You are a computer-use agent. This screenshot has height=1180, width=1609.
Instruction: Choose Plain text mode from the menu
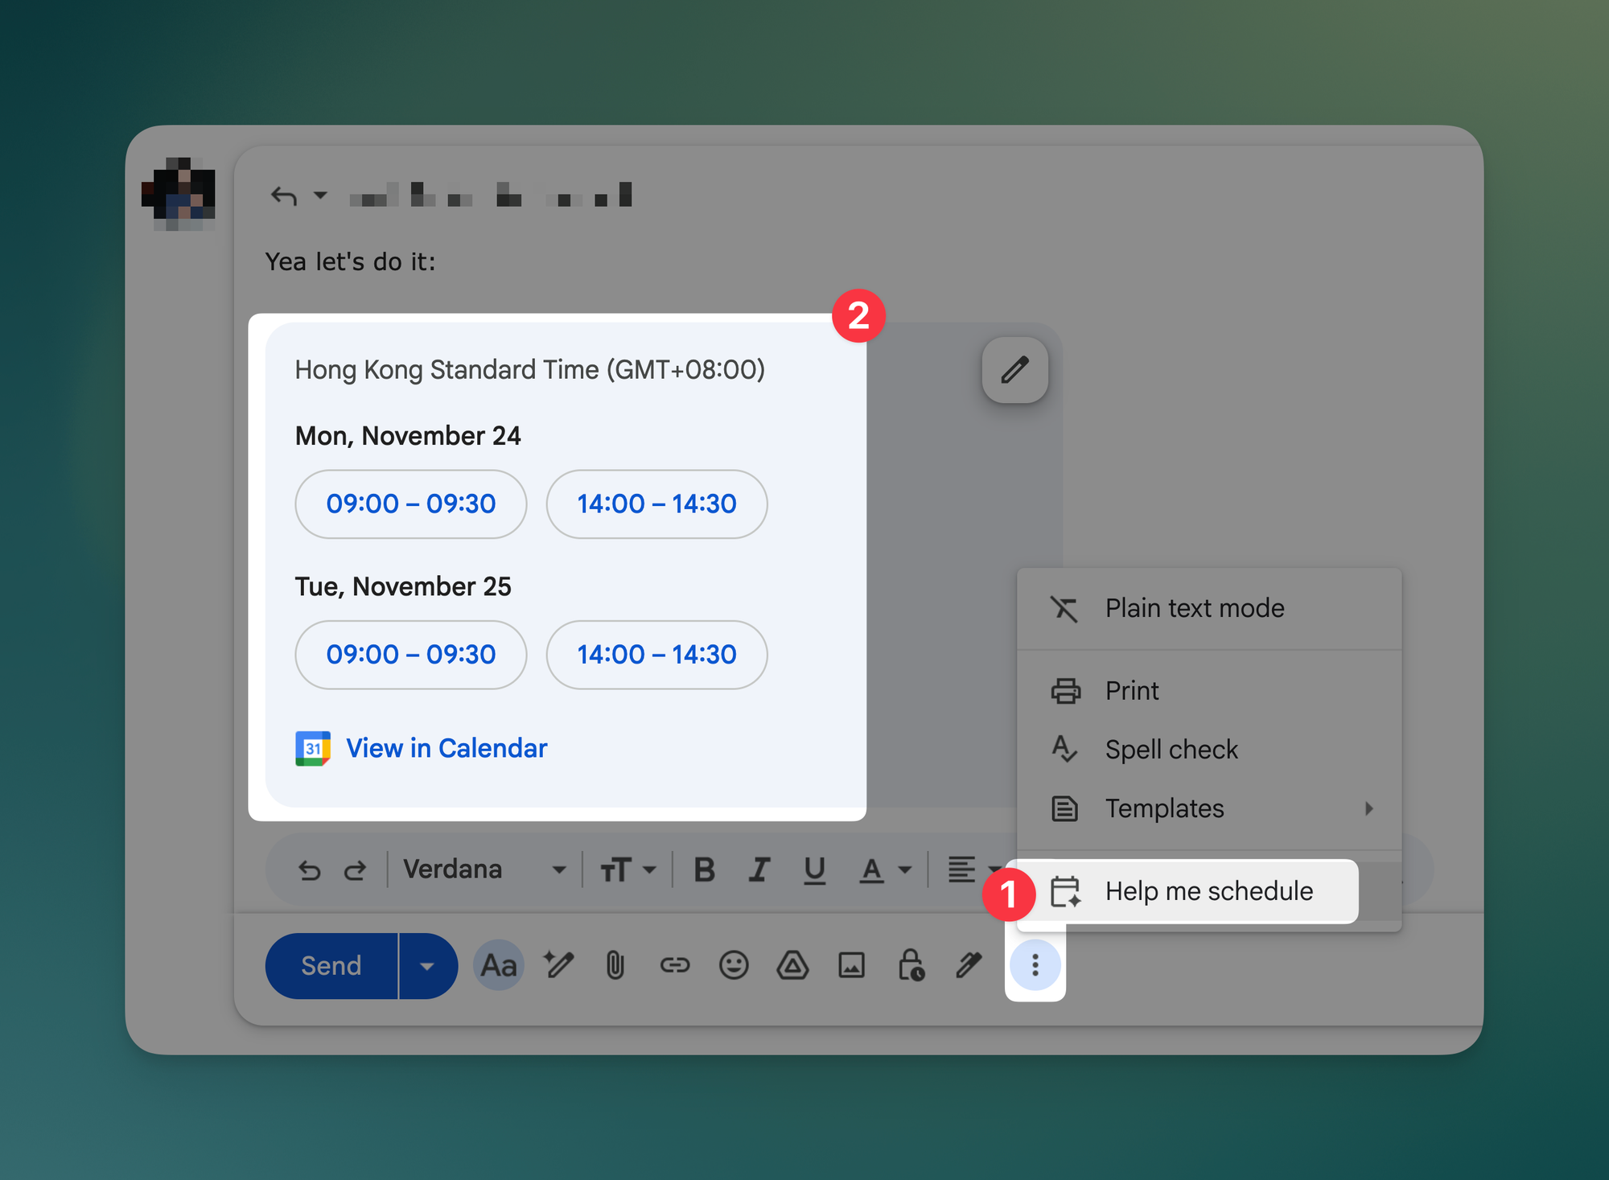1194,608
